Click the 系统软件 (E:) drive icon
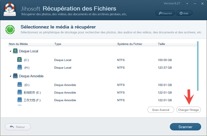 (20, 92)
